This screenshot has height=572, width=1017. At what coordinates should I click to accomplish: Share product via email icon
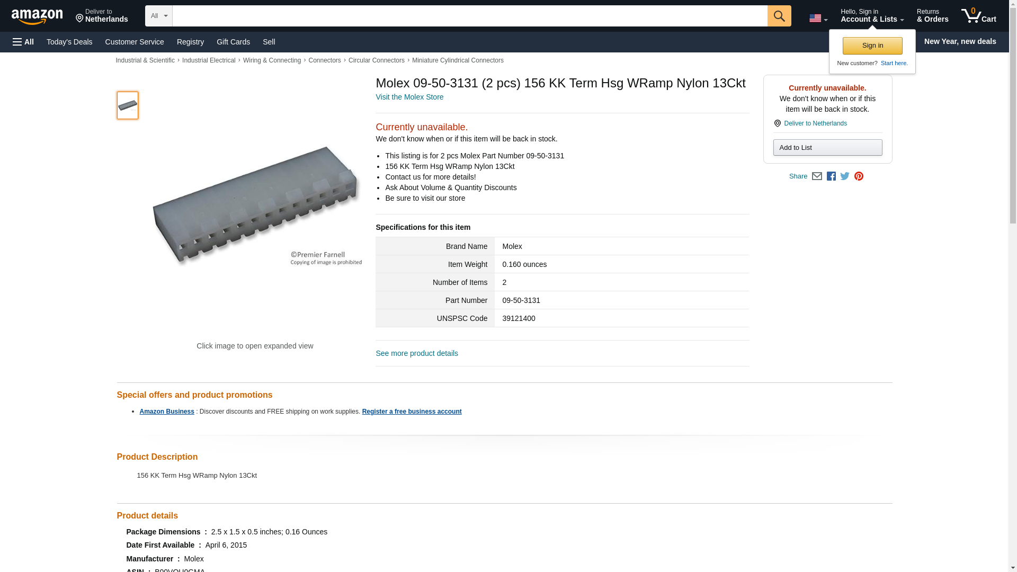[817, 176]
